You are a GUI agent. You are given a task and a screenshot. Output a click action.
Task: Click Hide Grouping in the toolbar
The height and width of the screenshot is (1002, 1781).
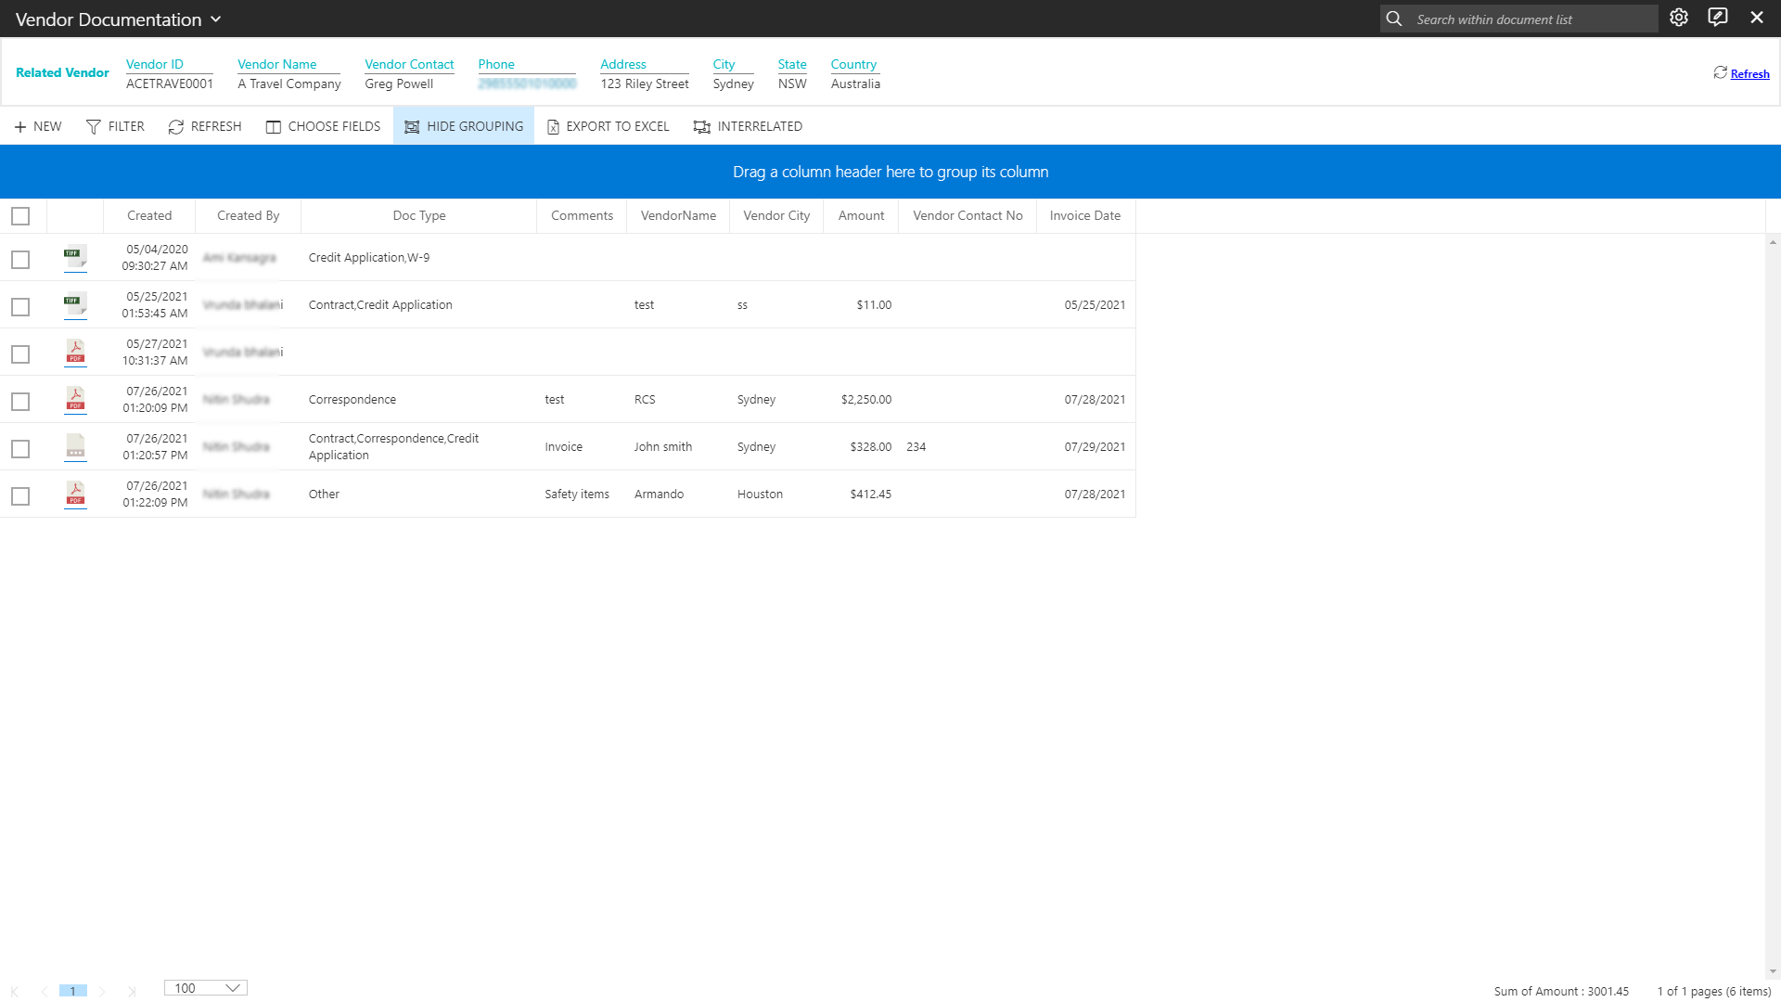(x=464, y=126)
